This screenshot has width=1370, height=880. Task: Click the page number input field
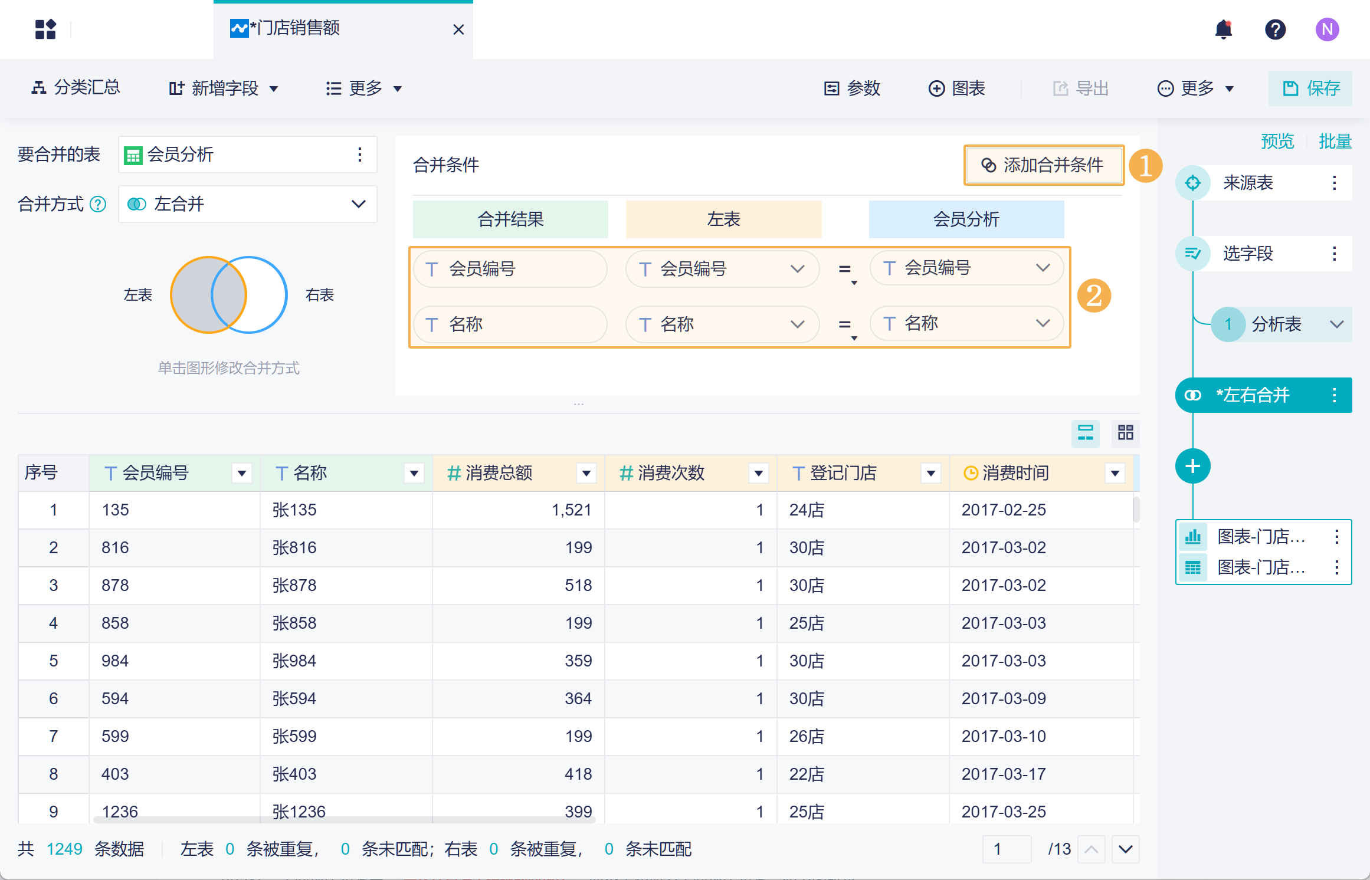click(1007, 849)
